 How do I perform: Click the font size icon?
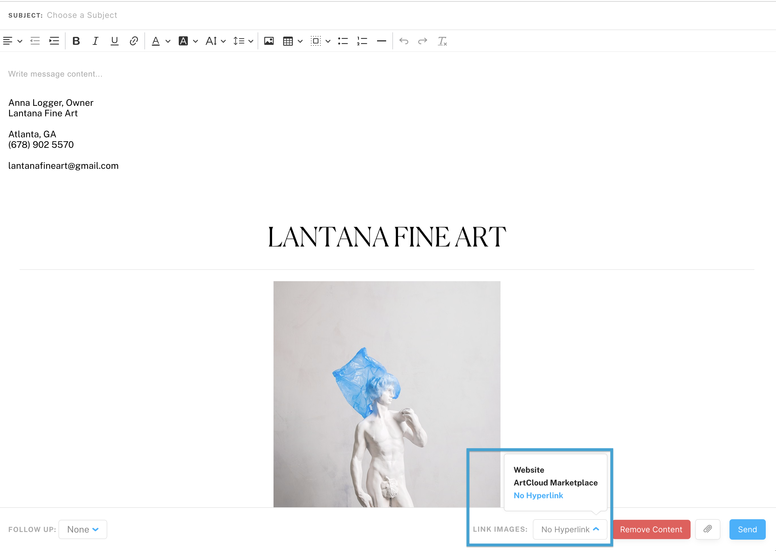tap(211, 41)
